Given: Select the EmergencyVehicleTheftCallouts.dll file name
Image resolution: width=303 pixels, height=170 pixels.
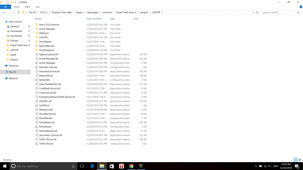Looking at the screenshot, I should (x=57, y=97).
